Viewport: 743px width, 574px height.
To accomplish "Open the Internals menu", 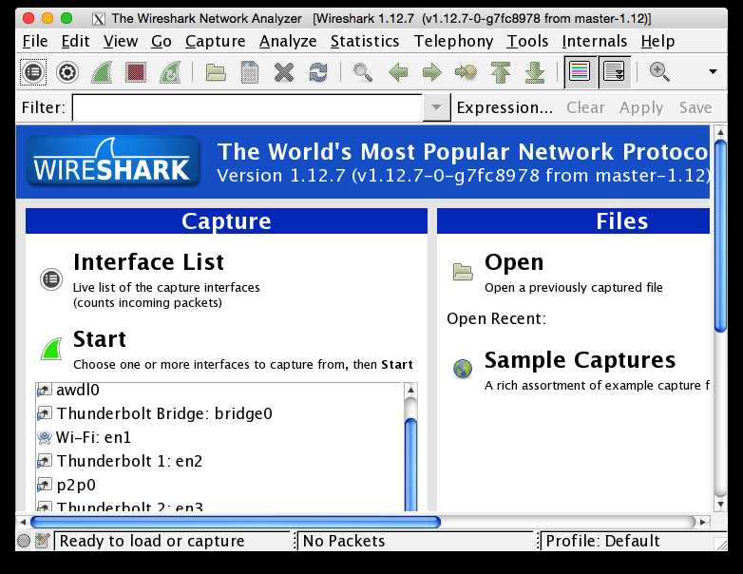I will [x=595, y=41].
